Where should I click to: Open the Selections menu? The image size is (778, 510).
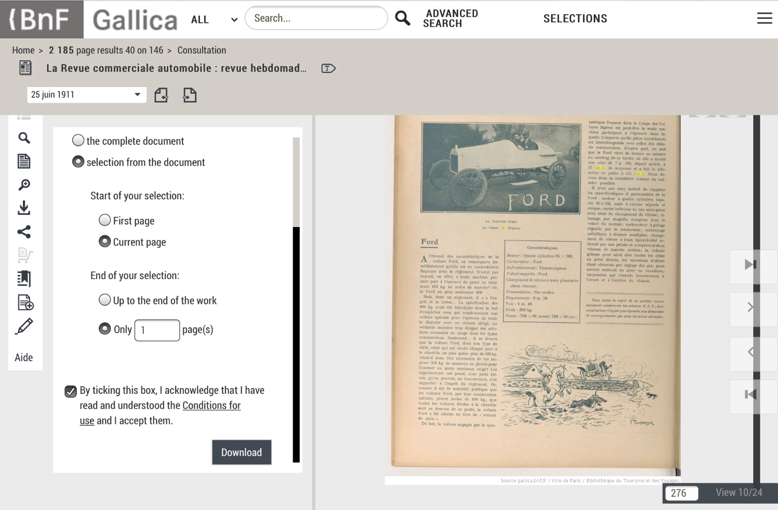tap(575, 18)
